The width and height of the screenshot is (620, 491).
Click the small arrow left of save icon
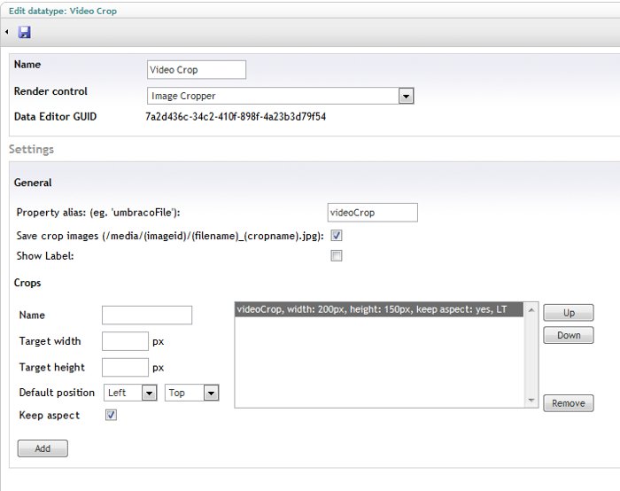[7, 32]
